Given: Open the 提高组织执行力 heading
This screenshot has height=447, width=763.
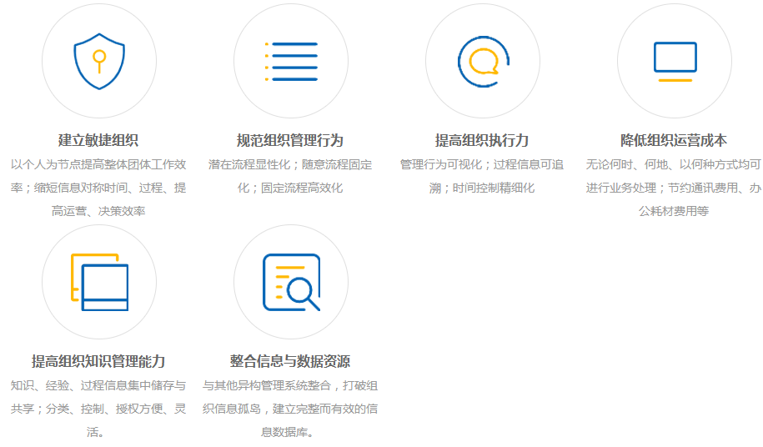Looking at the screenshot, I should (482, 140).
